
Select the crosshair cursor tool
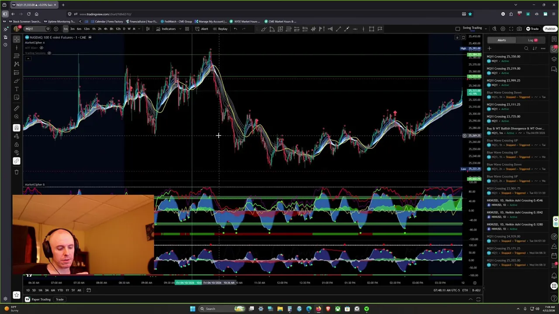coord(17,39)
